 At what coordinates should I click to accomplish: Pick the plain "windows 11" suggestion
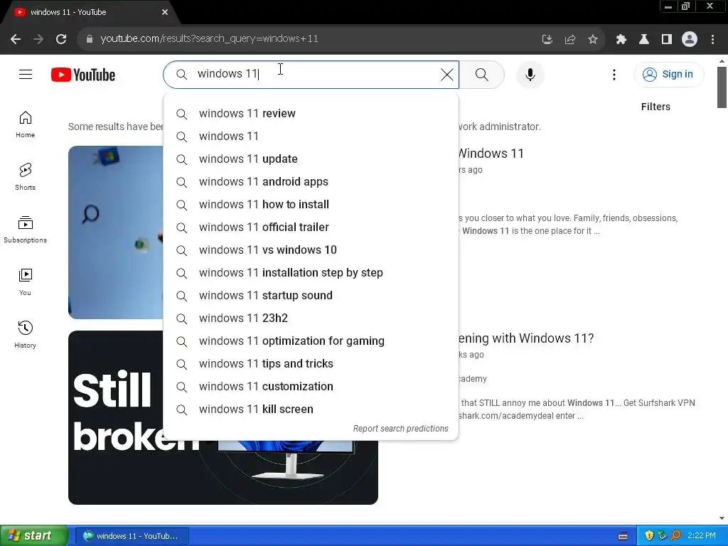click(311, 136)
